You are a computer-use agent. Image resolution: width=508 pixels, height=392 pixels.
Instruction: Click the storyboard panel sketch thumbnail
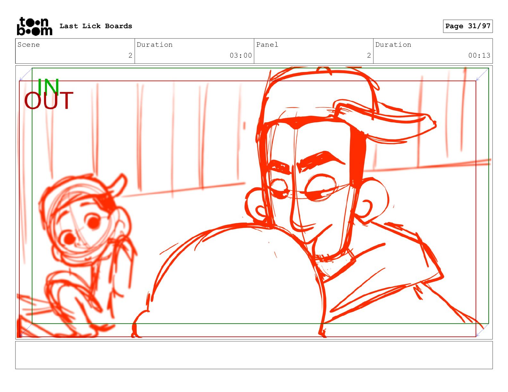coord(254,202)
